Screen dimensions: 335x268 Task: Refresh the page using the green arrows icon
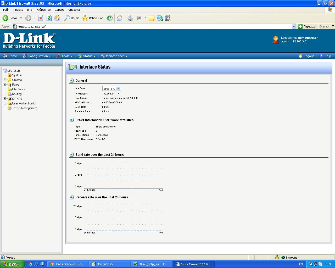[x=49, y=18]
